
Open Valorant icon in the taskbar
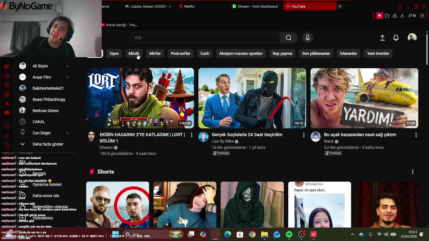pyautogui.click(x=314, y=235)
